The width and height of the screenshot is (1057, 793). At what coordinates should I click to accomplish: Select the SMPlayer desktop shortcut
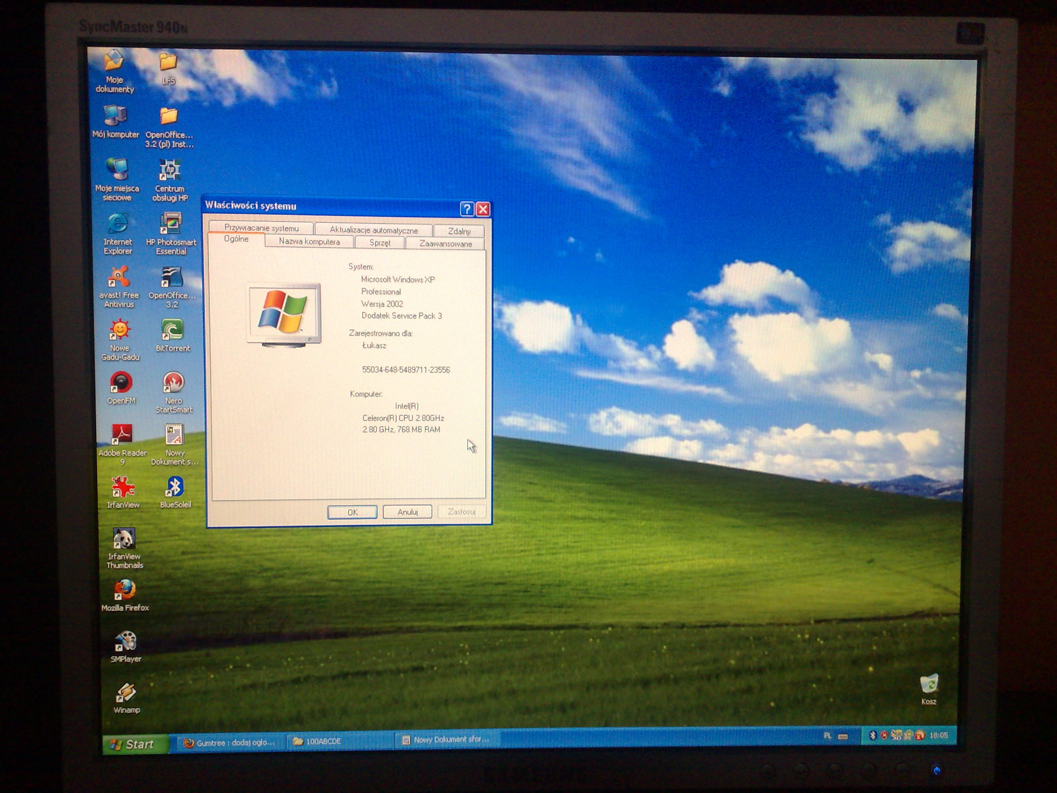pos(126,647)
